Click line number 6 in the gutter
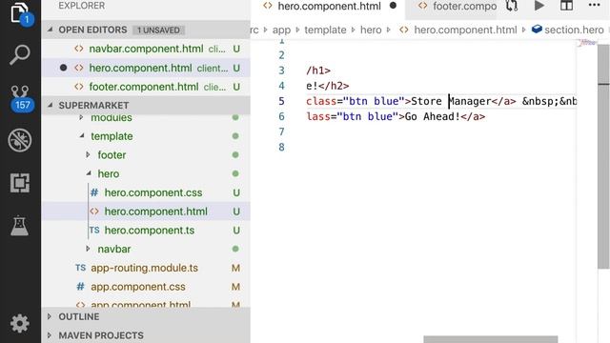Viewport: 610px width, 343px height. (x=281, y=116)
